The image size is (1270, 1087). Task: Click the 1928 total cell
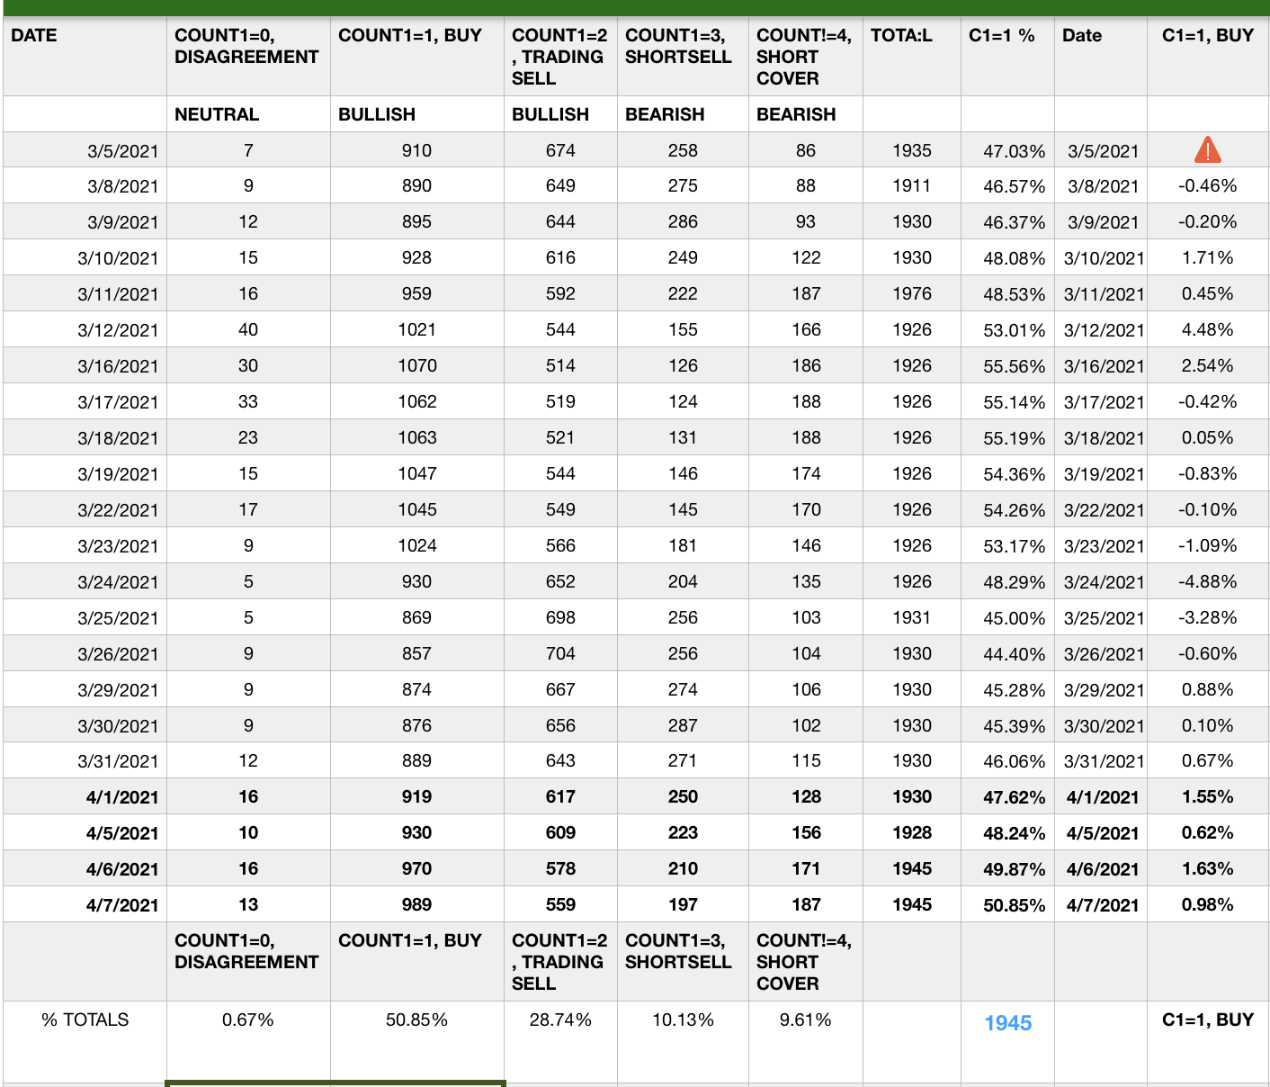coord(912,833)
